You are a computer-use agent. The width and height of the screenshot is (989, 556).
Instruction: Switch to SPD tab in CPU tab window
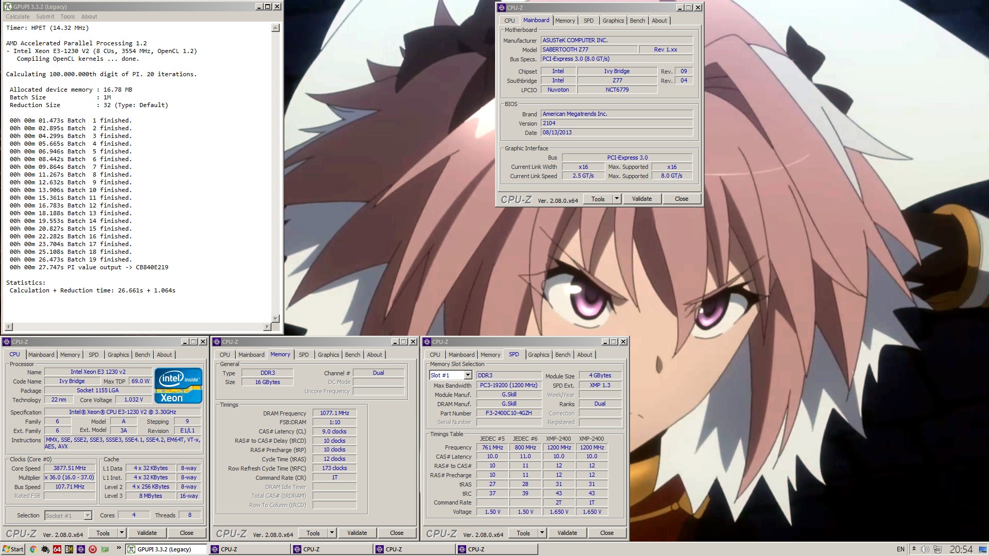click(x=93, y=355)
